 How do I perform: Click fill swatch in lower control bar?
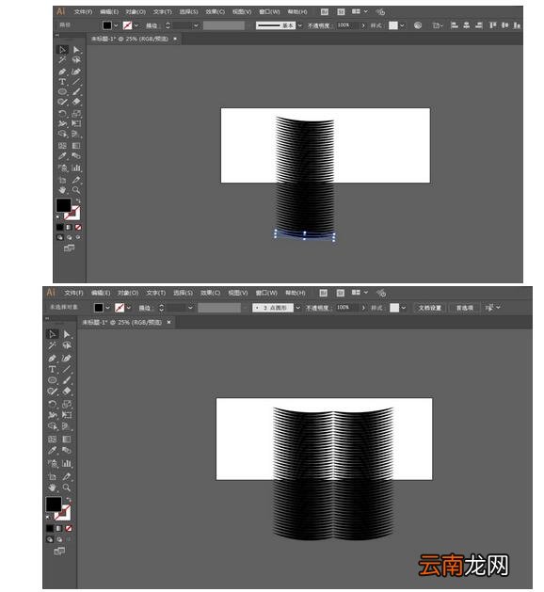tap(99, 308)
